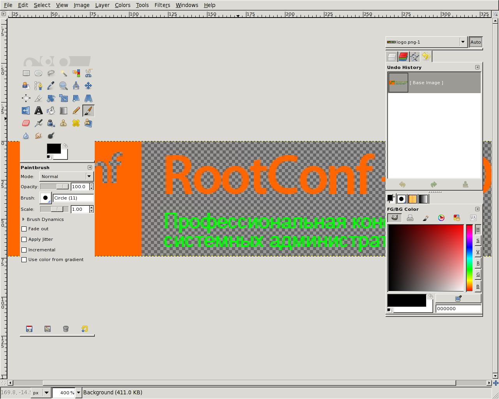Enable the Fade out checkbox
Viewport: 499px width, 399px height.
pos(24,229)
